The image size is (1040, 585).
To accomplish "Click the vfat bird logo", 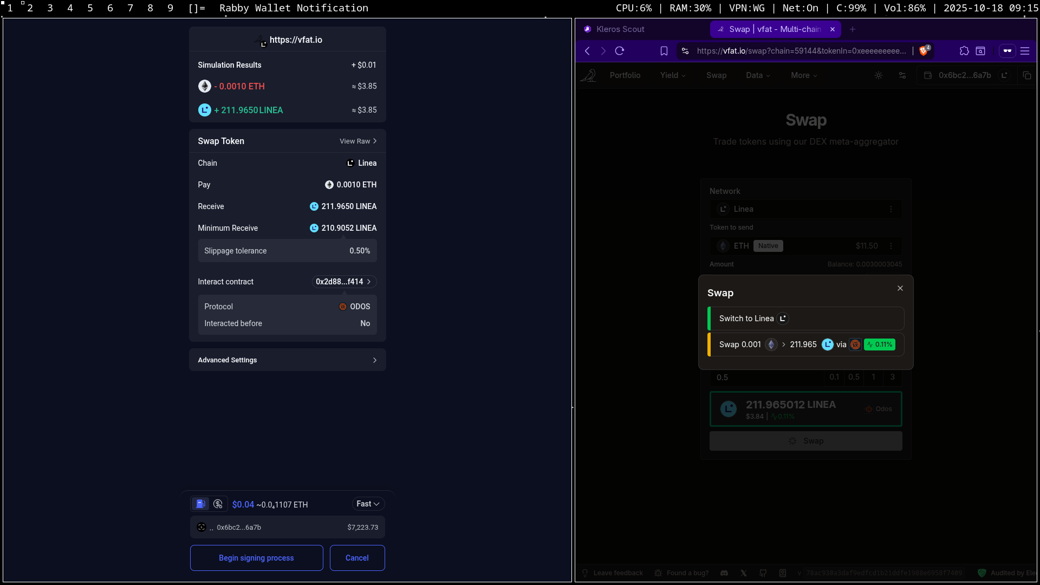I will (588, 75).
